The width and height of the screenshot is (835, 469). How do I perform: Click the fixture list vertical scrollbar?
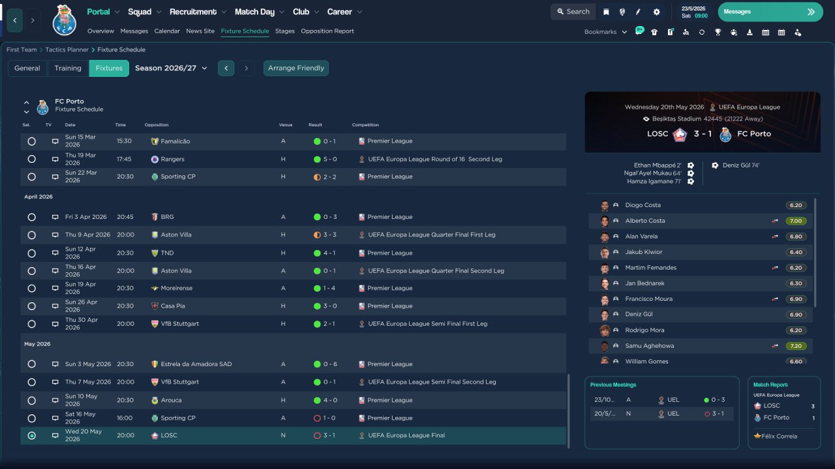click(x=569, y=410)
